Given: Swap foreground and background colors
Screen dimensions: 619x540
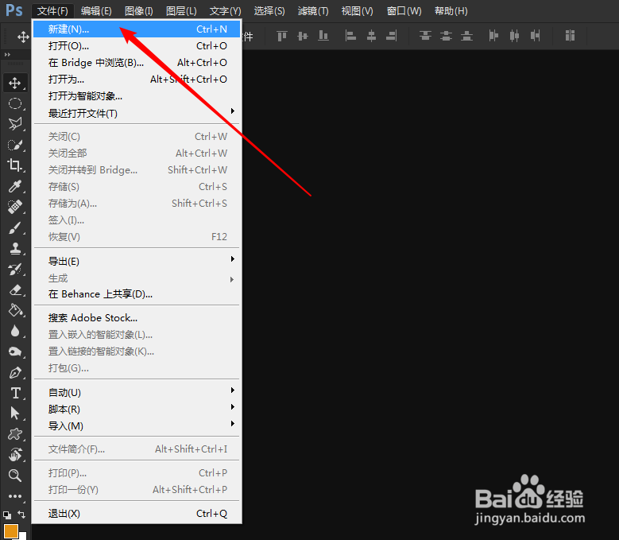Looking at the screenshot, I should (x=21, y=515).
